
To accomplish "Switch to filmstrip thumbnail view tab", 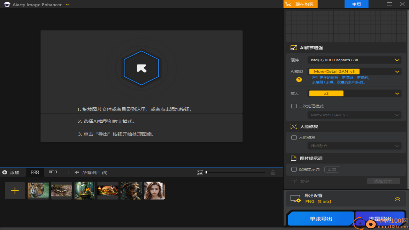I will coord(53,172).
